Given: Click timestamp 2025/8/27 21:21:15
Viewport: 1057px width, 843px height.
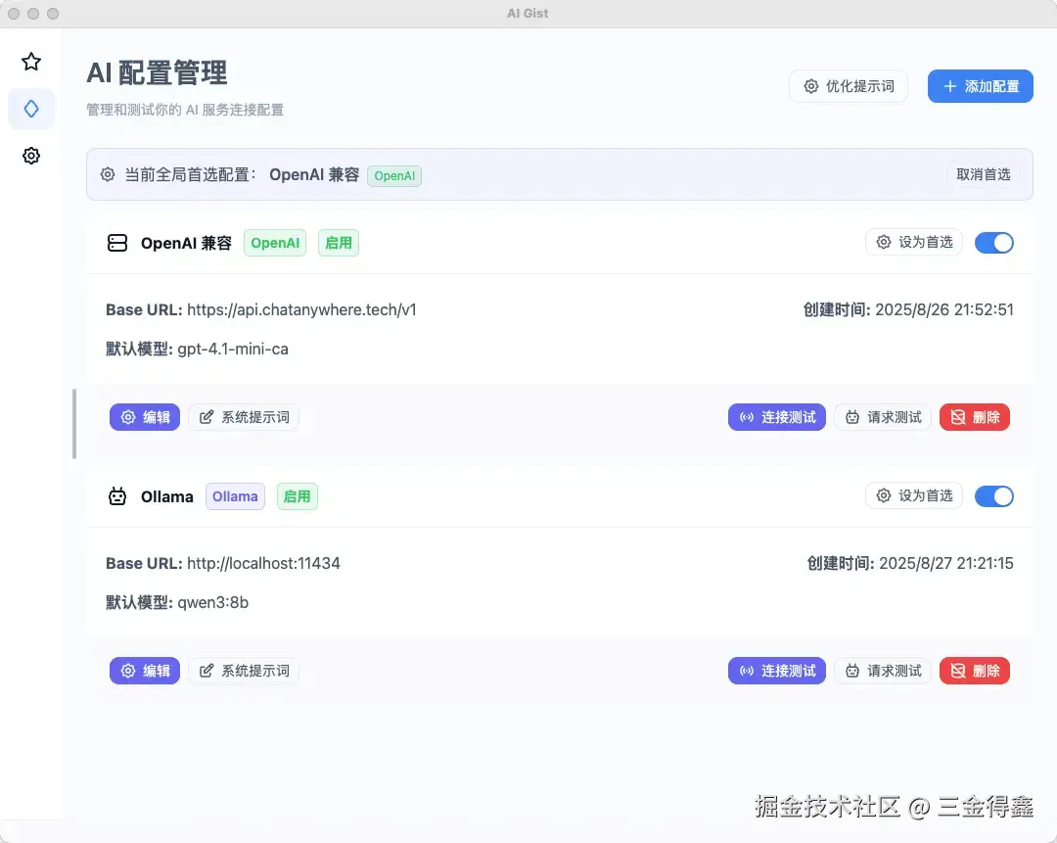Looking at the screenshot, I should point(945,563).
